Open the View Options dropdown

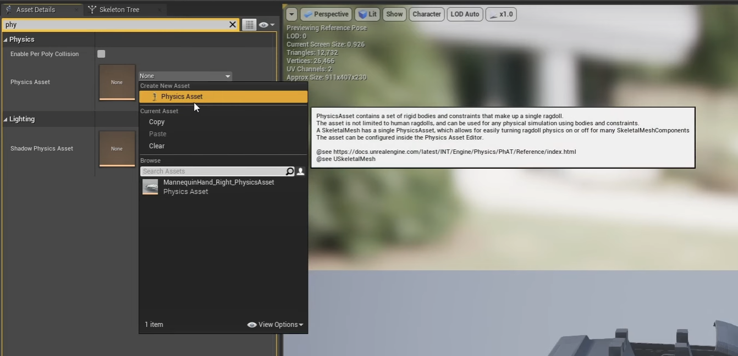pos(275,325)
